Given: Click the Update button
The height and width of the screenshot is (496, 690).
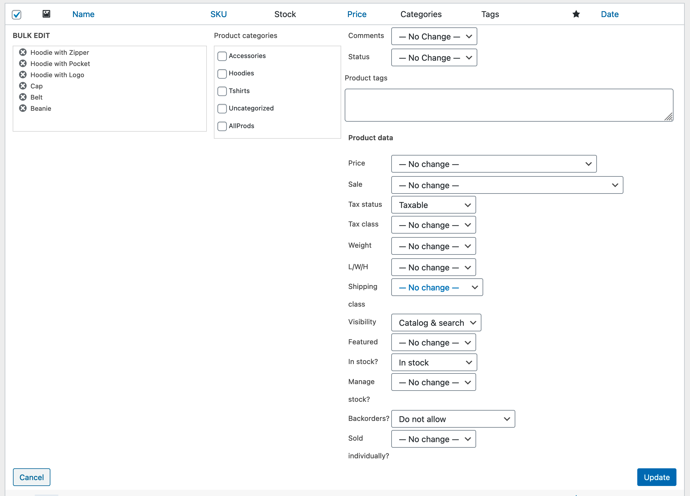Looking at the screenshot, I should coord(656,477).
